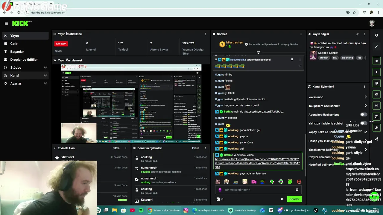Click the cs2 tag chip
Viewport: 383px width, 215px height.
click(335, 58)
